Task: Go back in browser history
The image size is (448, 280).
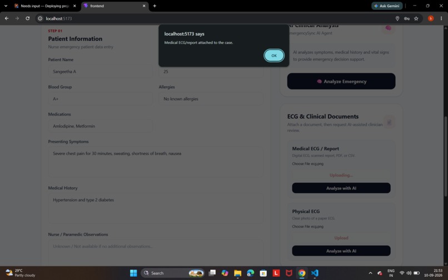Action: [7, 18]
